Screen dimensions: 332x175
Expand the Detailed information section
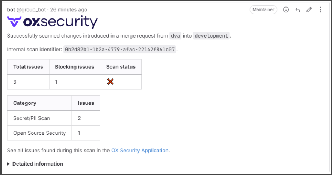35,164
